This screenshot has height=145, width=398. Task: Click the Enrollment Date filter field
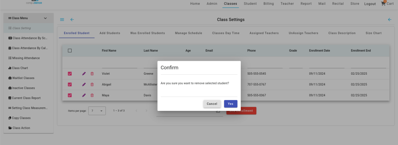[x=327, y=65]
